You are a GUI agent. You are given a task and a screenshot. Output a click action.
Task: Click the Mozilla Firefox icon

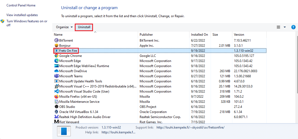tap(56, 97)
